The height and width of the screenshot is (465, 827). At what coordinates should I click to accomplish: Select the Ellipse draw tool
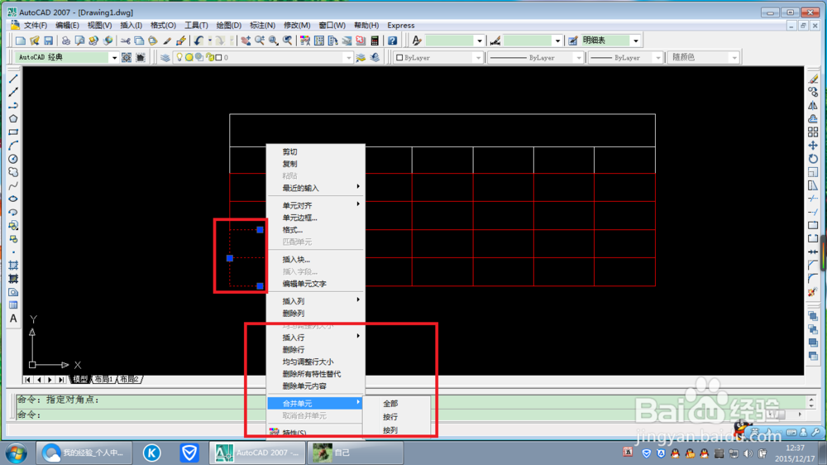click(13, 199)
